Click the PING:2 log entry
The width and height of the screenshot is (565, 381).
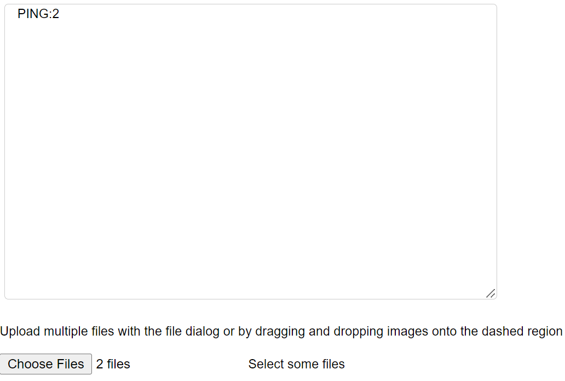tap(38, 14)
